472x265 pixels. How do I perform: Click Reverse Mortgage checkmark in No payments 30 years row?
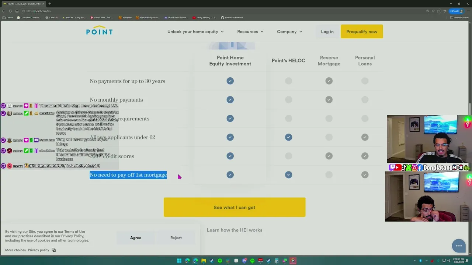click(329, 81)
